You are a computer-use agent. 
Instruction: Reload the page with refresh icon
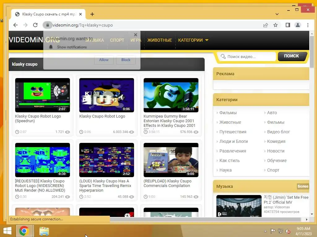click(35, 25)
